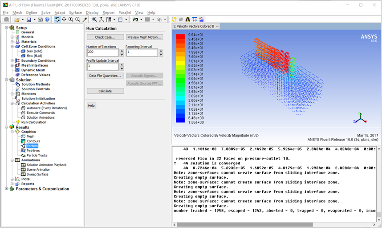Select Solution Initialization in the tree
The height and width of the screenshot is (228, 382).
coord(38,98)
